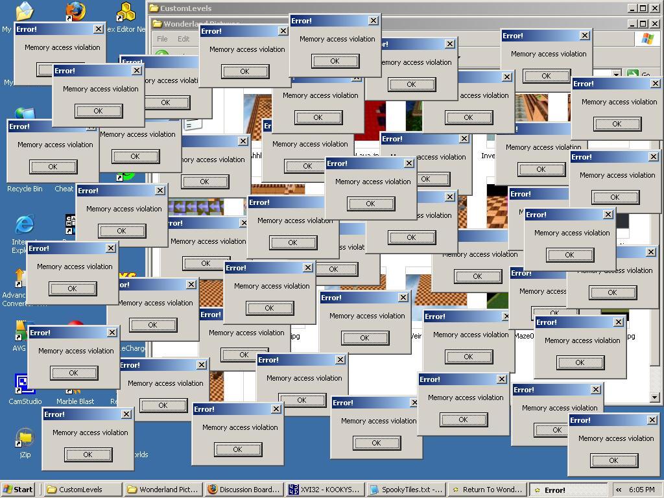Viewport: 664px width, 498px height.
Task: Click OK in Error dialog beside jZip icon
Action: click(x=88, y=455)
